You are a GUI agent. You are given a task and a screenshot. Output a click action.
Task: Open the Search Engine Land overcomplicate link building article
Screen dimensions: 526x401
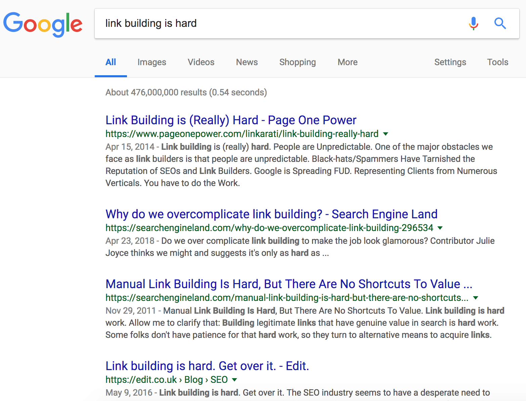point(271,214)
